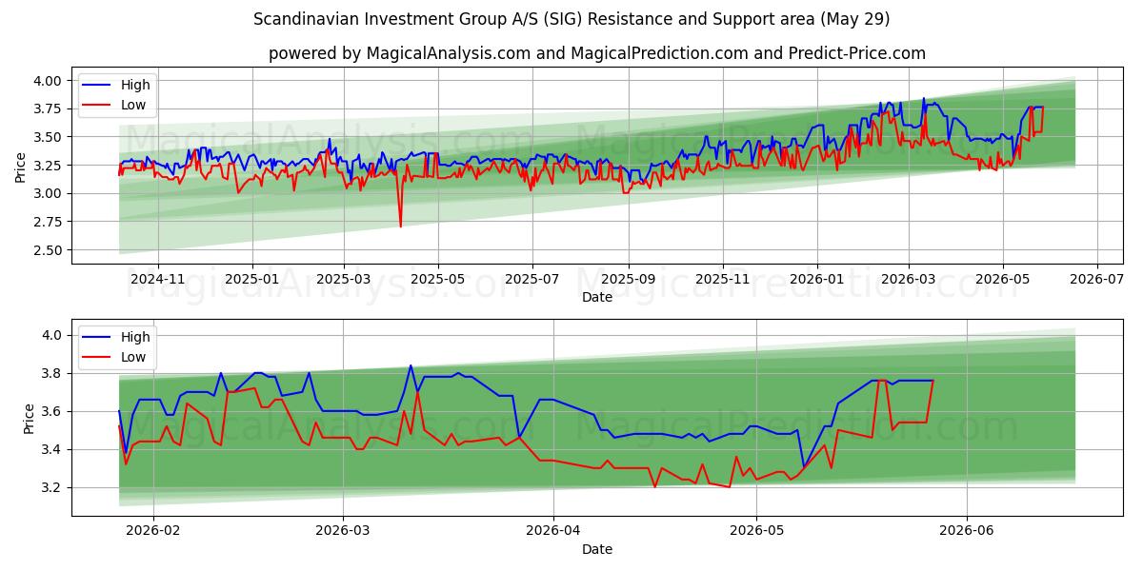Click the chart title mentioning Scandinavian Investment Group

click(x=571, y=19)
